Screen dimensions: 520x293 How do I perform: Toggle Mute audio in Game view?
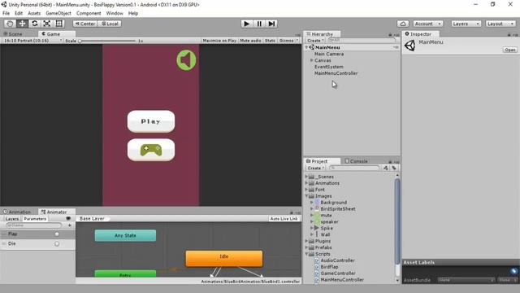pyautogui.click(x=250, y=41)
